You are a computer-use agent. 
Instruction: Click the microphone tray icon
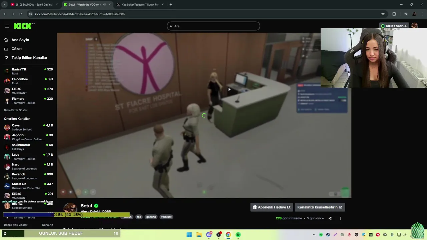pos(392,235)
